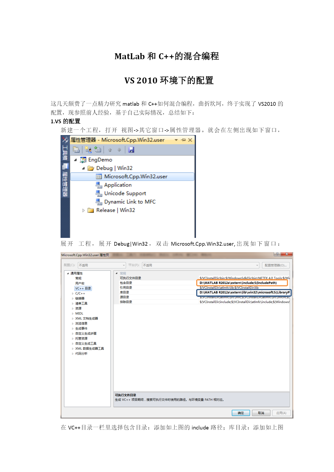Select Dynamic Link to MFC sheet
334x472 pixels.
[130, 202]
